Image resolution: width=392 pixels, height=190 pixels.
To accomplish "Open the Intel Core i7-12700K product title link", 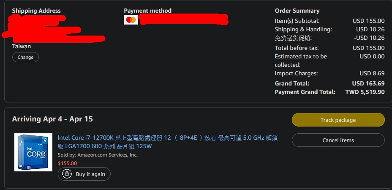I will [x=168, y=142].
